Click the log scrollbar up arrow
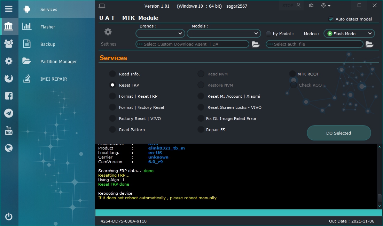 coord(380,147)
